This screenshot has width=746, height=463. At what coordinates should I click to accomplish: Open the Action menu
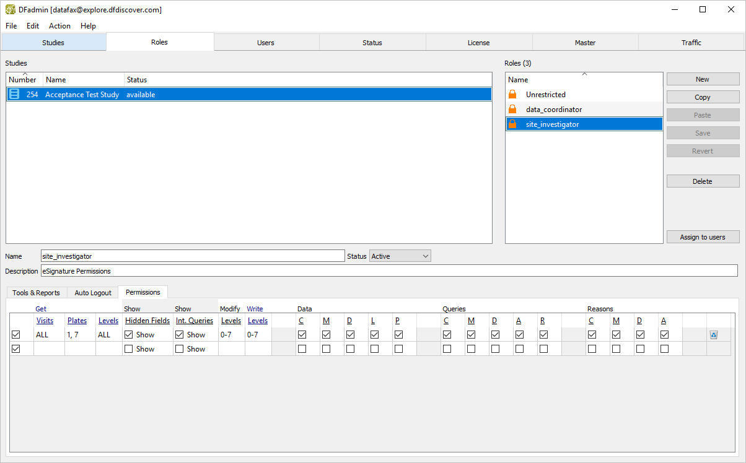coord(59,26)
